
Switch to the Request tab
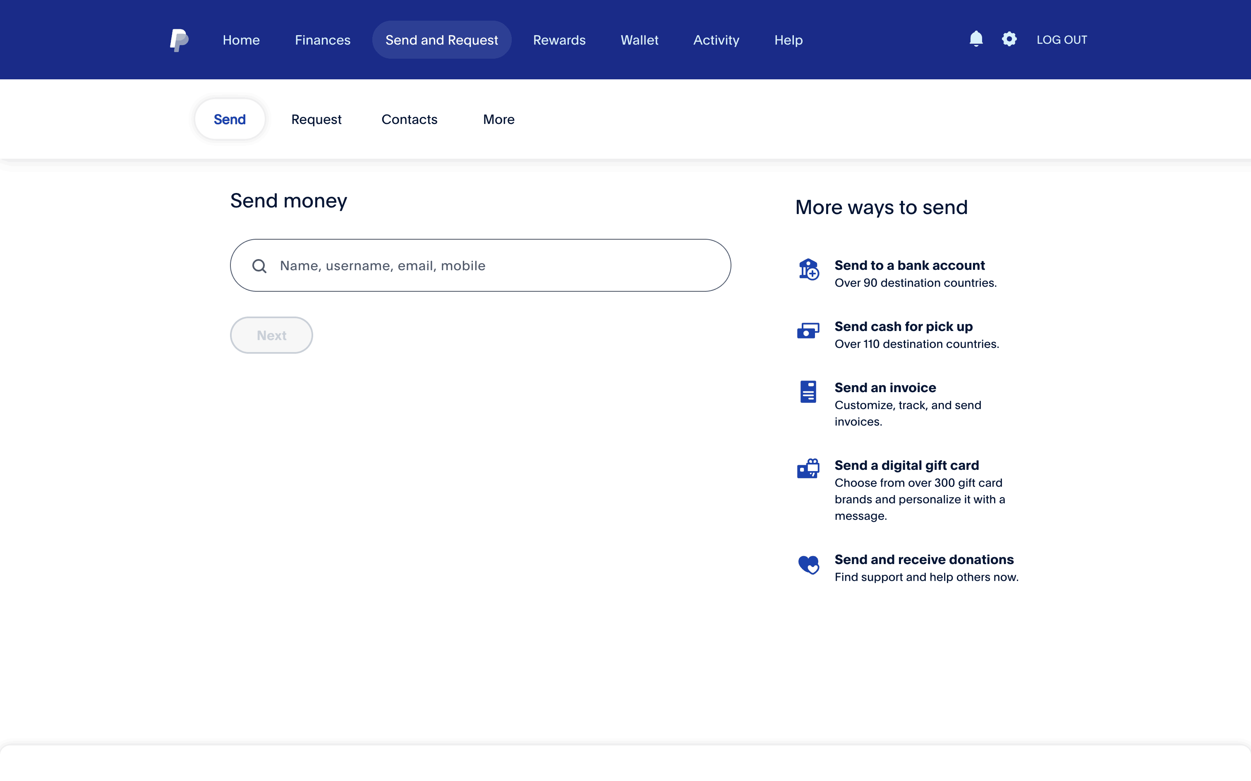tap(316, 119)
